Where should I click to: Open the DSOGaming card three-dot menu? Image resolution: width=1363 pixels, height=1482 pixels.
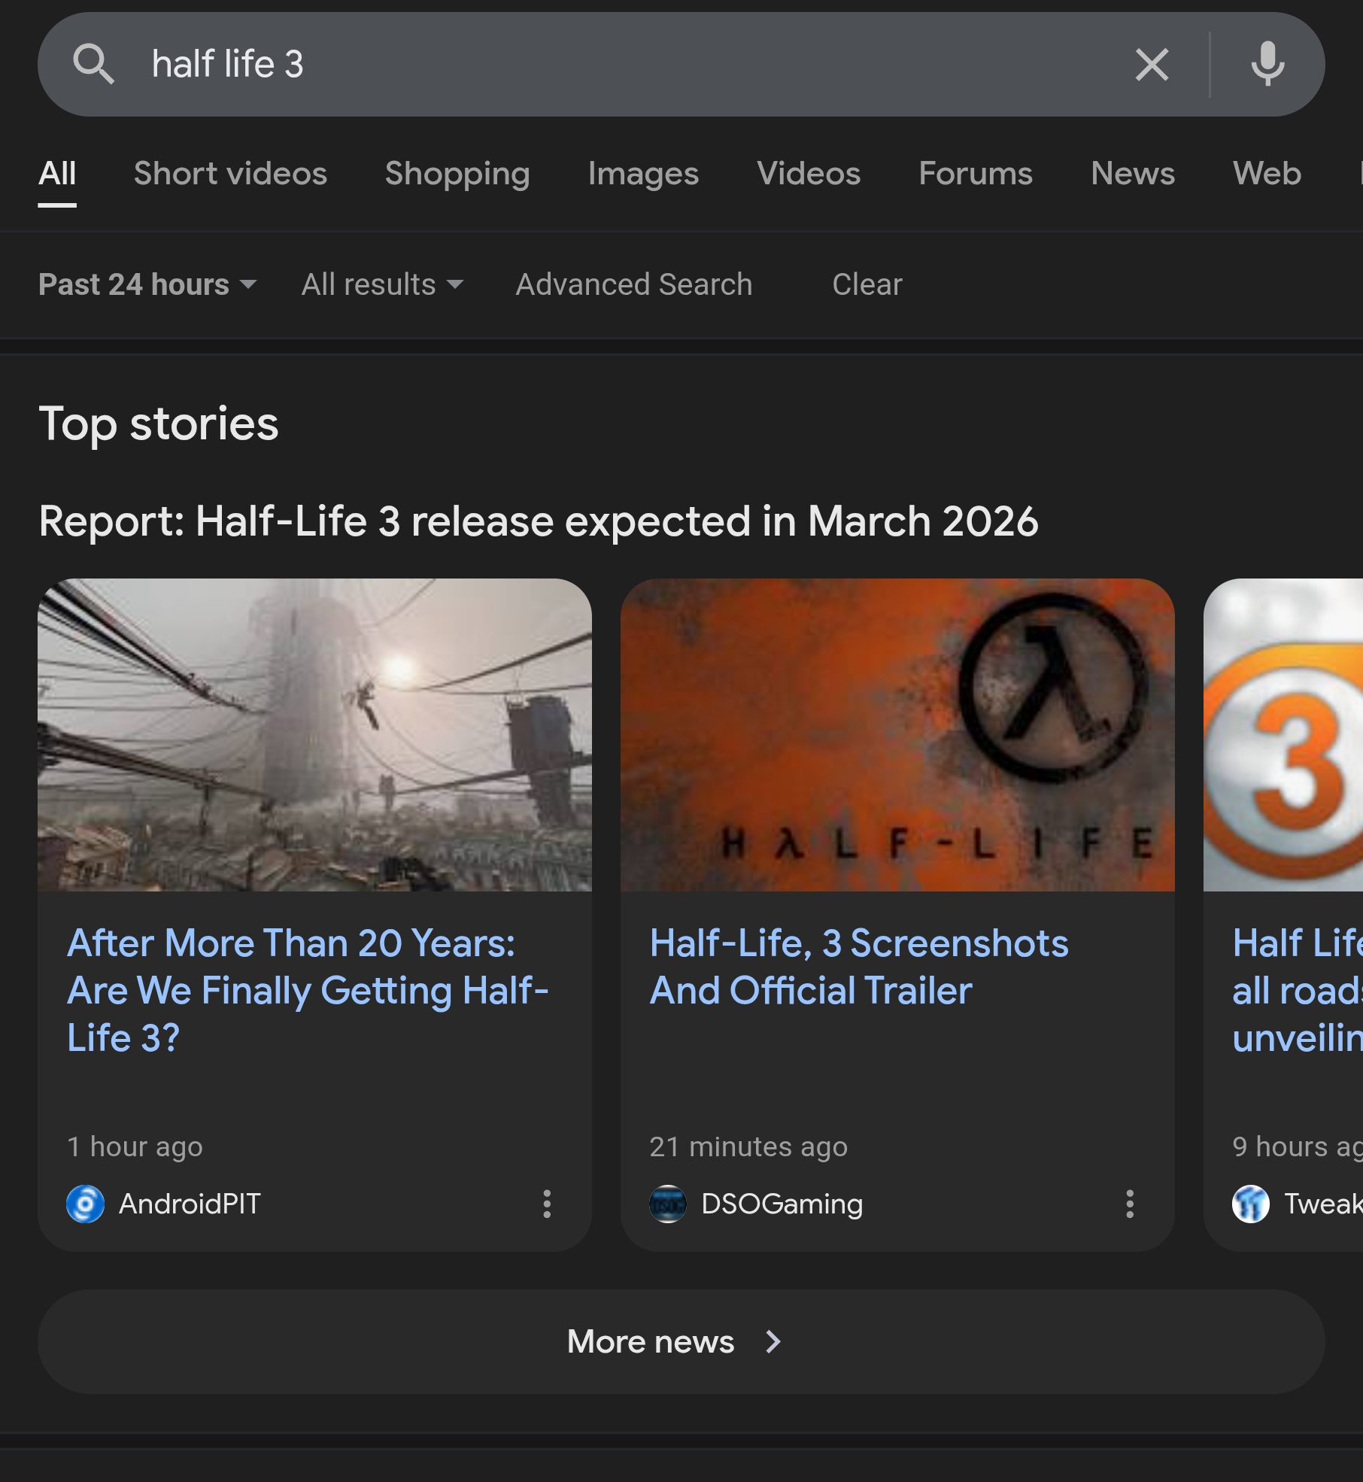[1129, 1204]
